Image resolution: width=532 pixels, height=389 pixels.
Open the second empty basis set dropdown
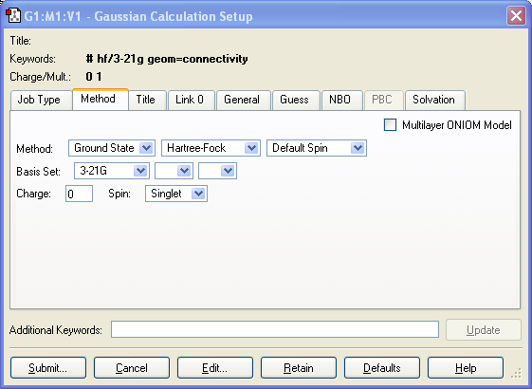pos(217,171)
